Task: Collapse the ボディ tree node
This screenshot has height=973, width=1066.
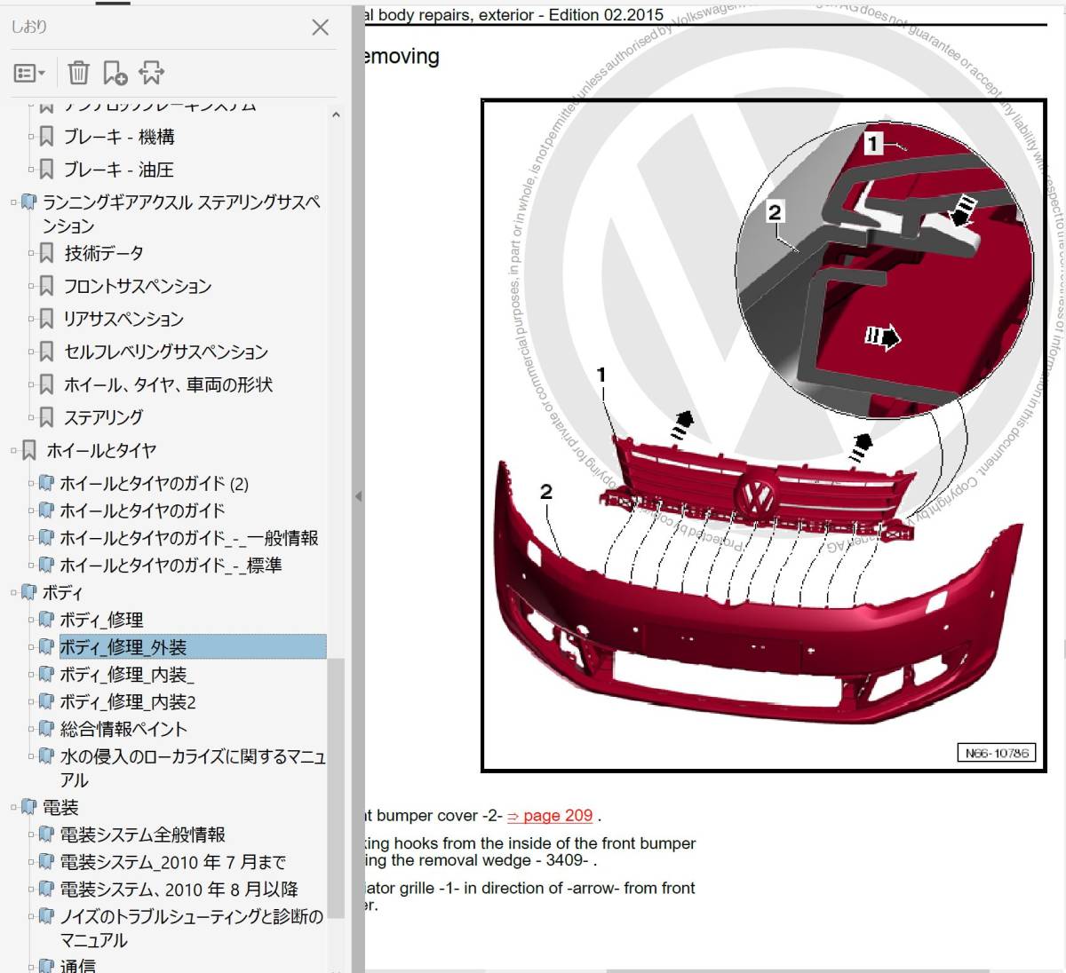Action: point(14,592)
